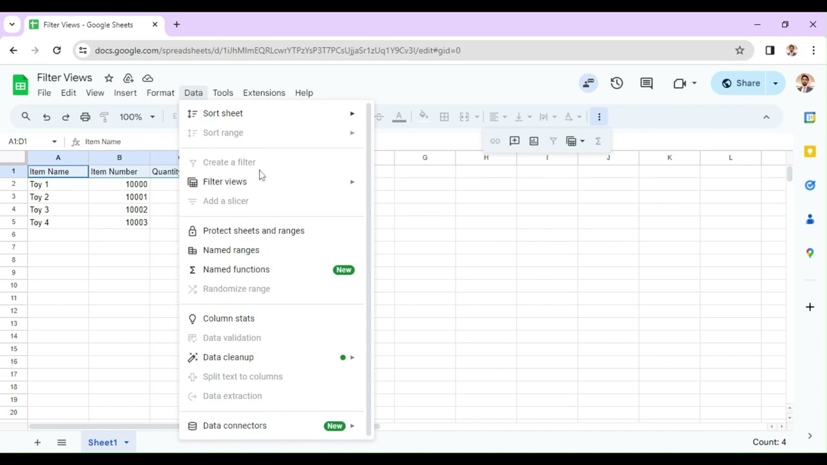The height and width of the screenshot is (465, 827).
Task: Open Google Calendar side panel icon
Action: tap(810, 118)
